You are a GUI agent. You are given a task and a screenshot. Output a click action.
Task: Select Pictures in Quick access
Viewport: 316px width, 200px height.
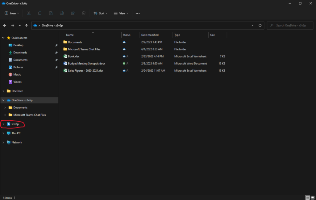coord(18,67)
